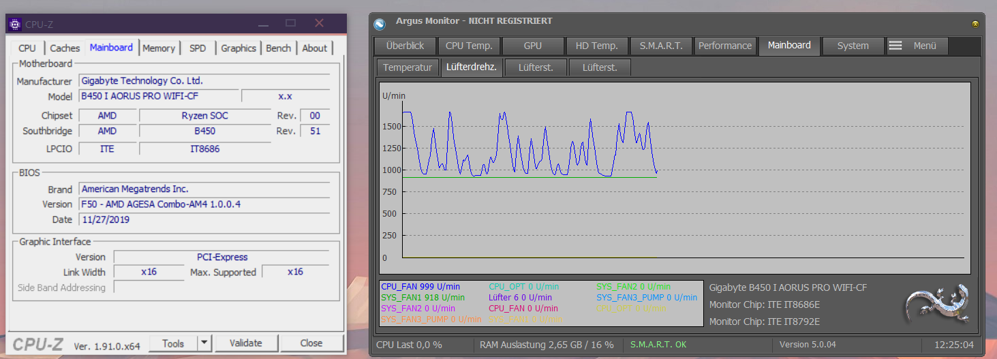Click the BIOS Brand American Megatrends Inc. field
997x359 pixels.
[204, 189]
